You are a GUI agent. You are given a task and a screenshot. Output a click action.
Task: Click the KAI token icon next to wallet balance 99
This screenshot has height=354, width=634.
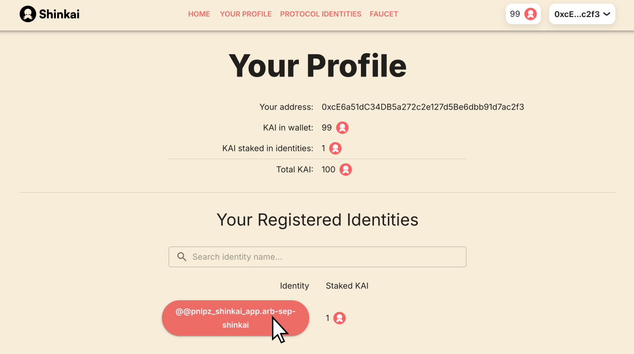[343, 127]
